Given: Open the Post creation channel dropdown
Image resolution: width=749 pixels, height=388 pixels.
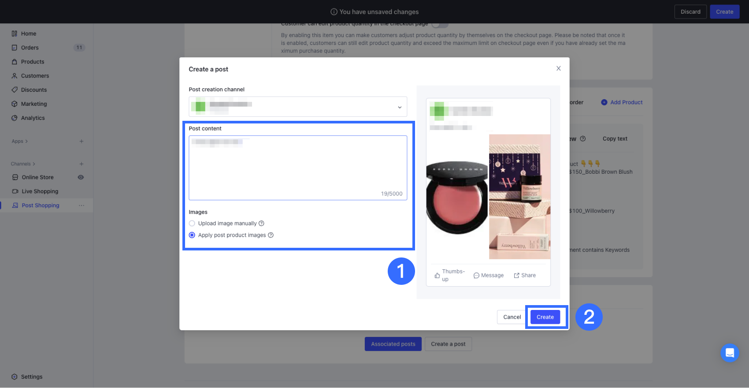Looking at the screenshot, I should coord(298,107).
